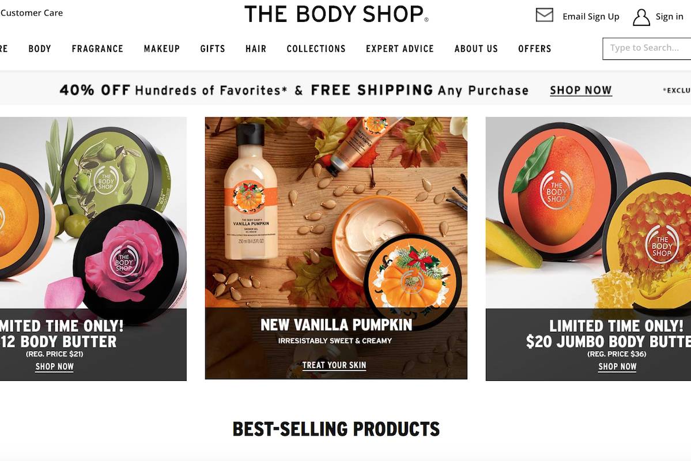
Task: Open the Body menu
Action: click(40, 48)
